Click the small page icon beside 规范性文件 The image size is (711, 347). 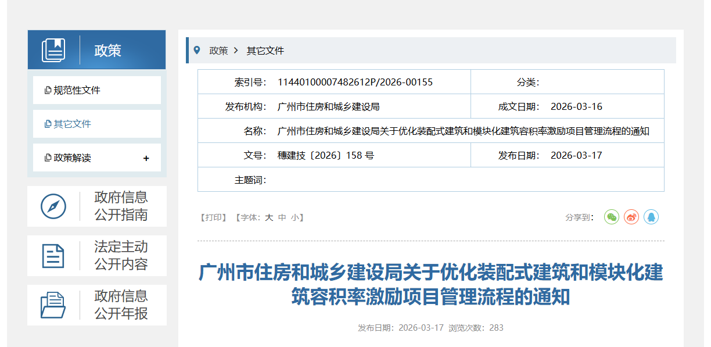pos(48,91)
